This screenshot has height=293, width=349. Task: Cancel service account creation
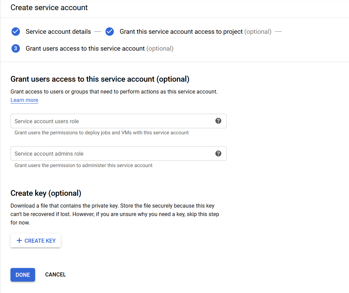pyautogui.click(x=55, y=275)
